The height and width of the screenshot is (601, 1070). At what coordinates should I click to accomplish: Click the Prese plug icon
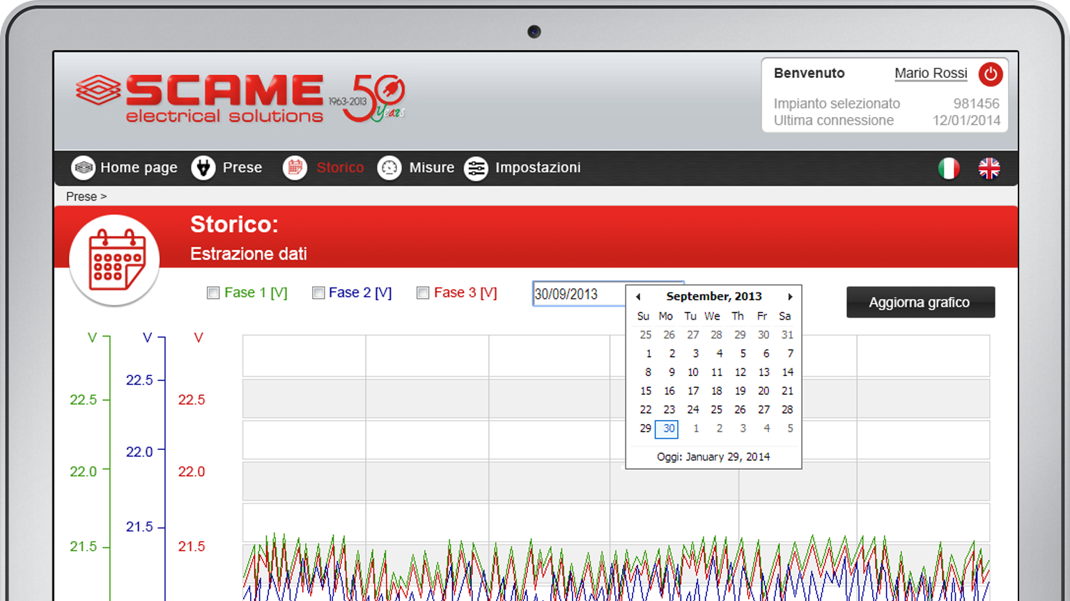pos(203,168)
